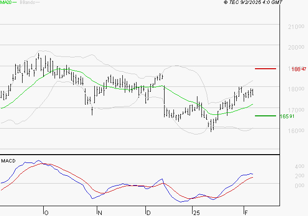The height and width of the screenshot is (216, 308).
Task: Click the MACD 200 axis label
Action: click(x=300, y=176)
